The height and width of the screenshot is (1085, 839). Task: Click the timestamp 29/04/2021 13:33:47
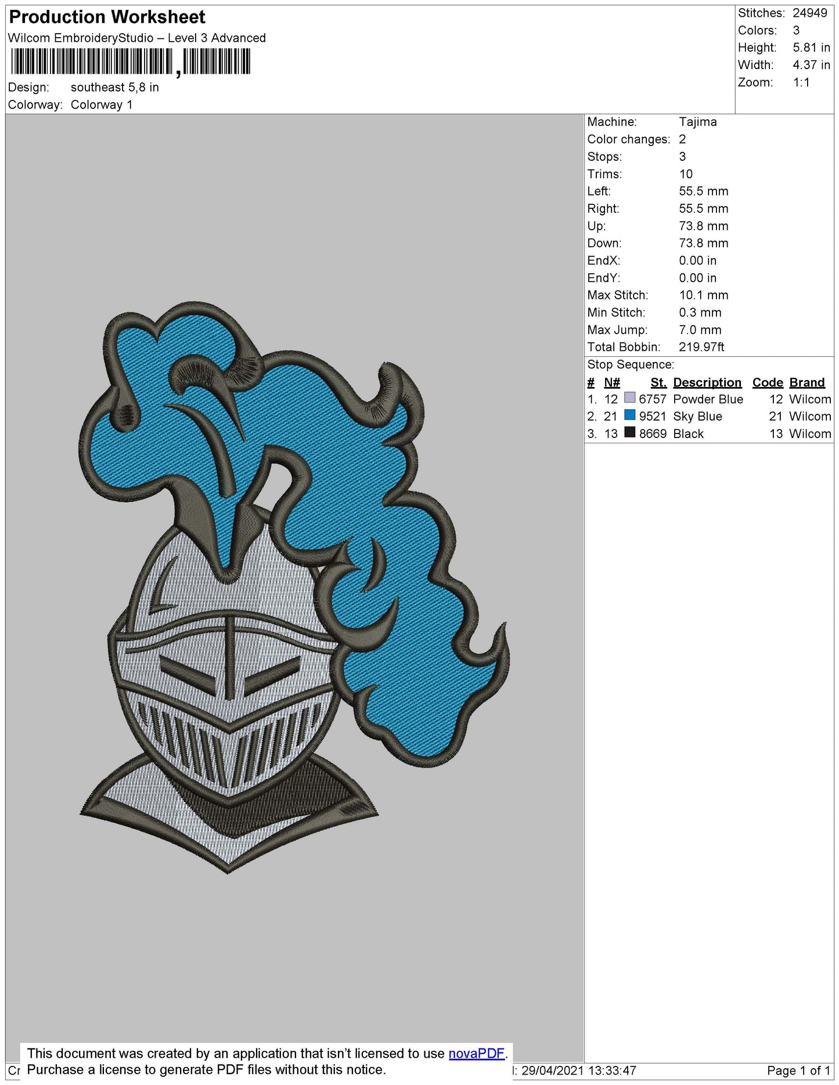coord(578,1070)
